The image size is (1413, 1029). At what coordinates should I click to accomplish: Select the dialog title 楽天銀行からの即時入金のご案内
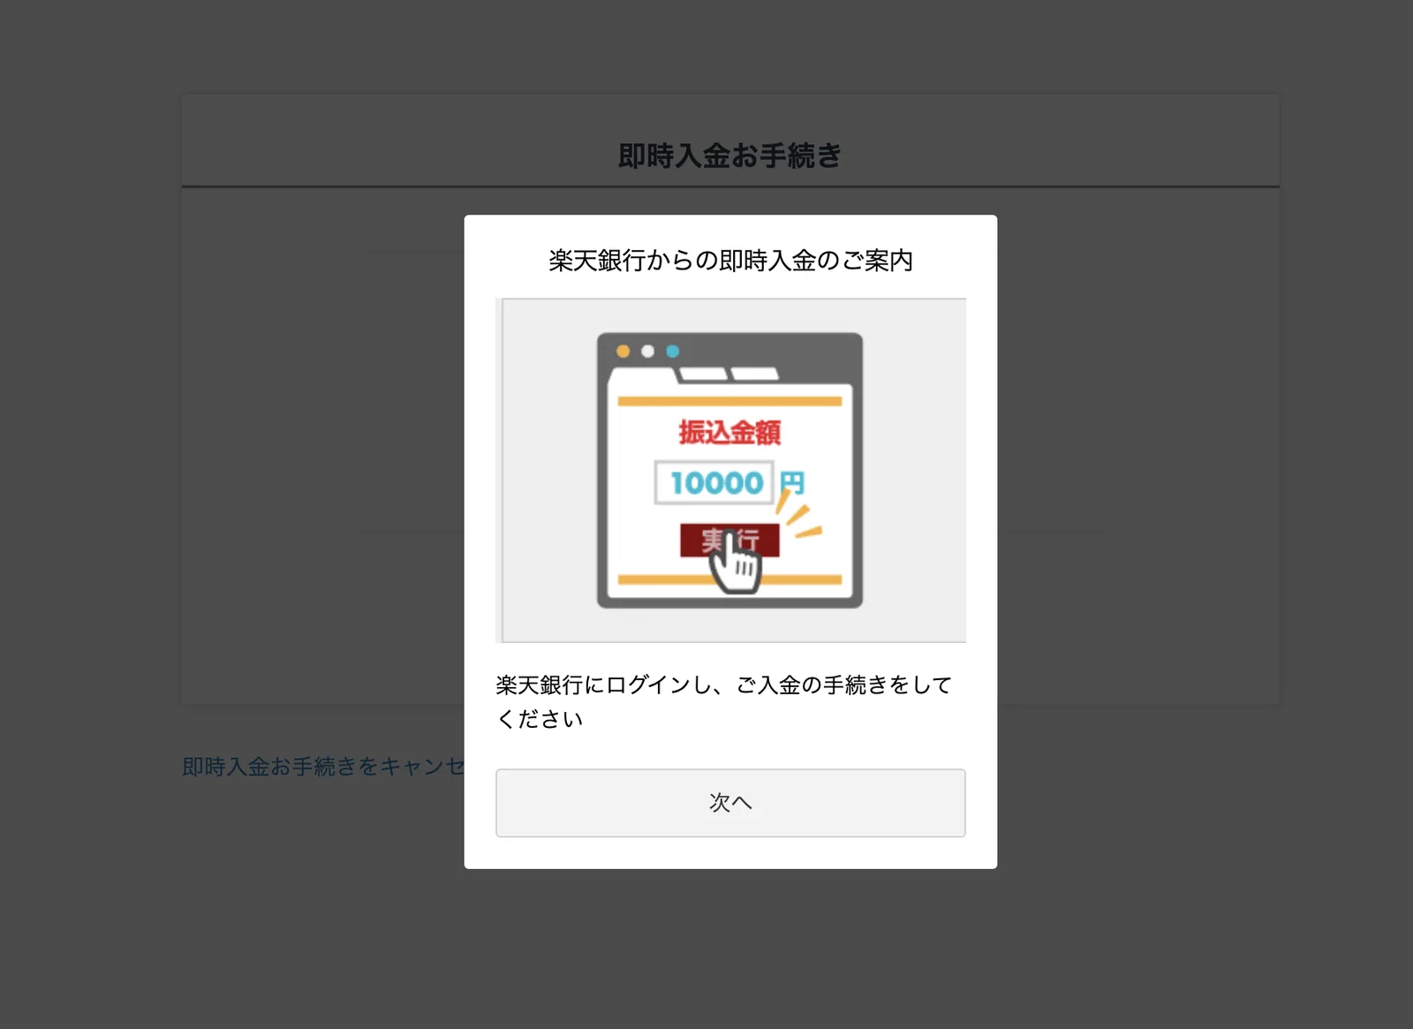[x=730, y=261]
